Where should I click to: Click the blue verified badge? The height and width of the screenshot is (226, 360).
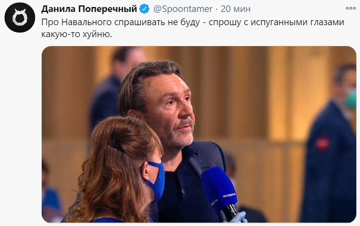click(144, 9)
